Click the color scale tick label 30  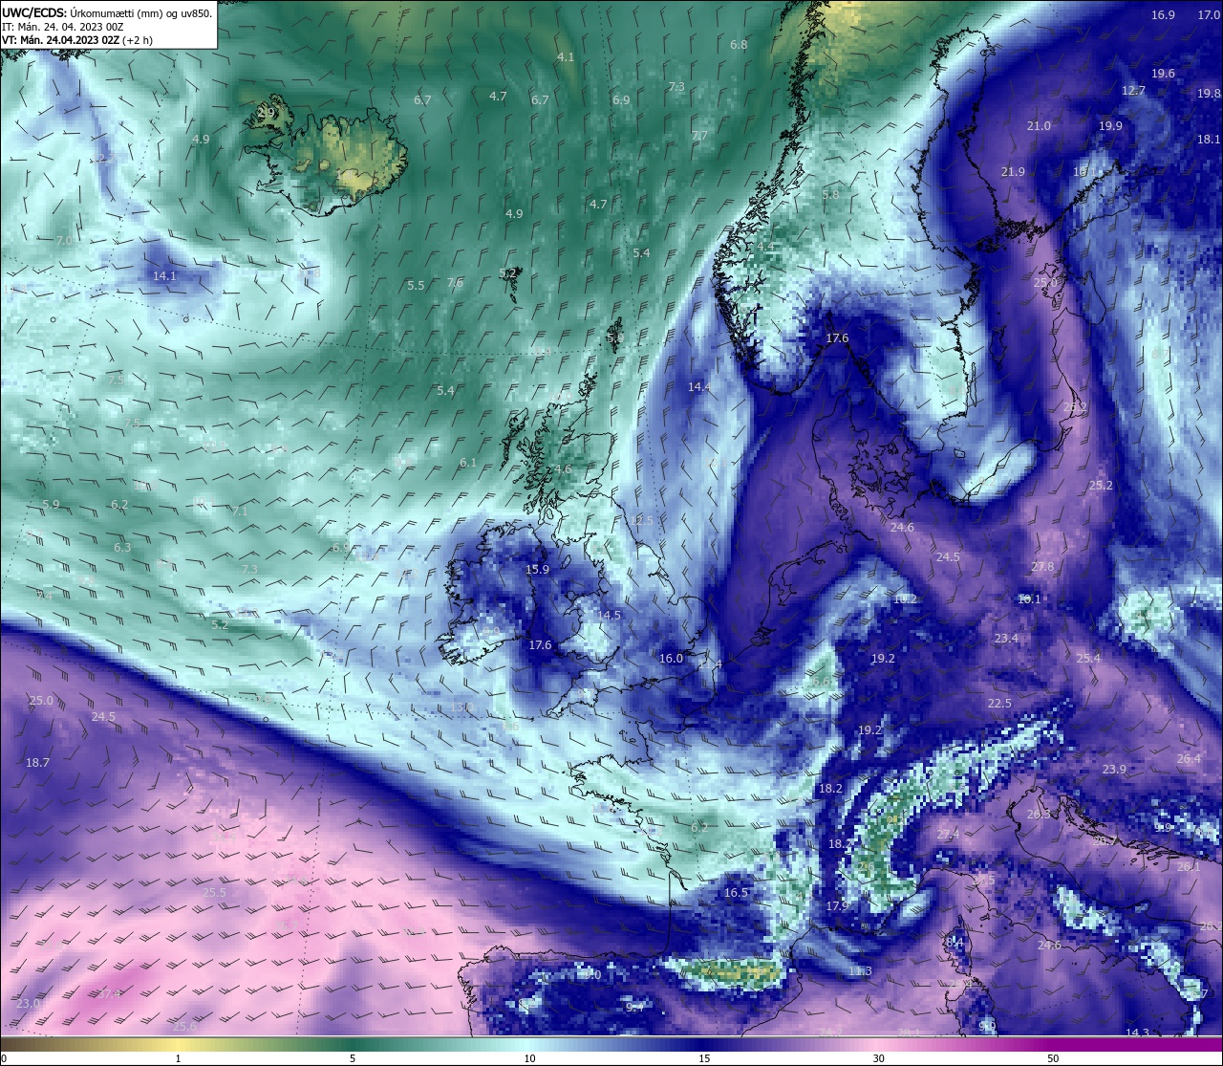(878, 1058)
